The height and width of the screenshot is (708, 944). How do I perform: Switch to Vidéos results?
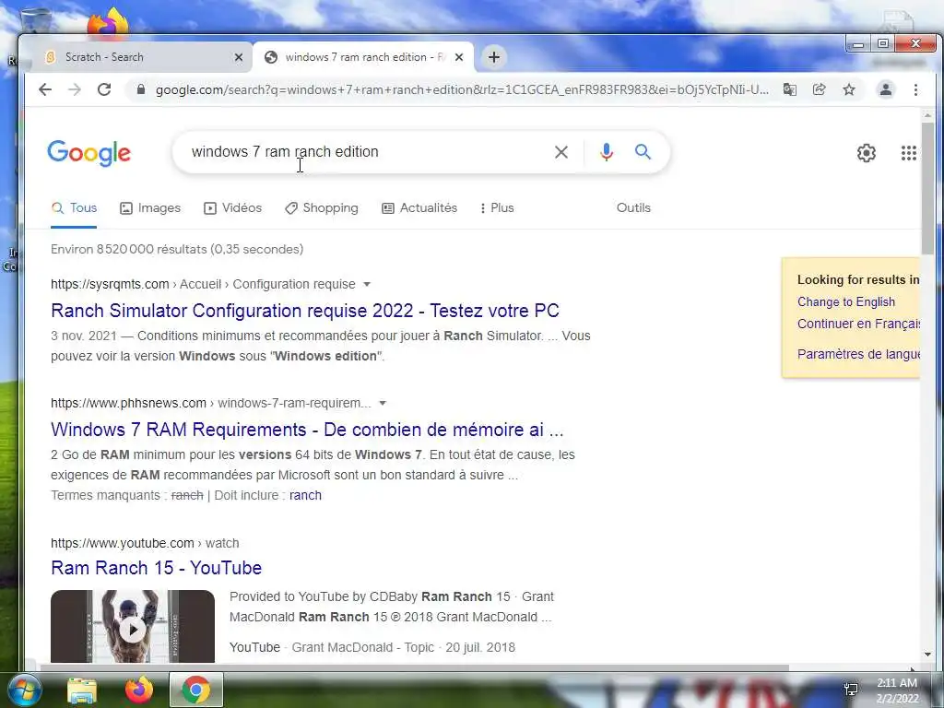233,207
